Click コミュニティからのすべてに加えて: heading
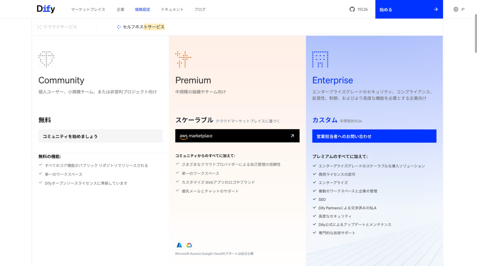Image resolution: width=477 pixels, height=266 pixels. click(x=205, y=156)
